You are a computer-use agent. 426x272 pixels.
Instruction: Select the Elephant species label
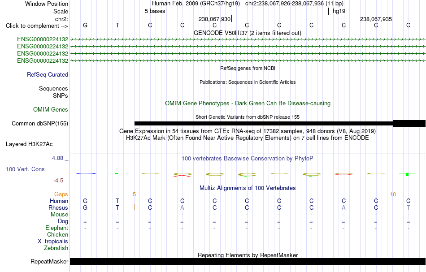tap(57, 228)
